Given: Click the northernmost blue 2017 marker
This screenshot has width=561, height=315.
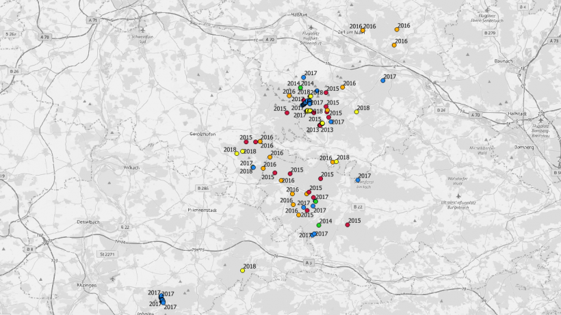Looking at the screenshot, I should point(303,77).
